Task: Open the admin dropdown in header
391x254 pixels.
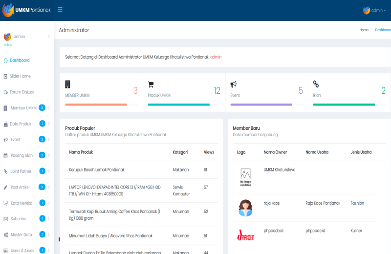Action: tap(378, 10)
